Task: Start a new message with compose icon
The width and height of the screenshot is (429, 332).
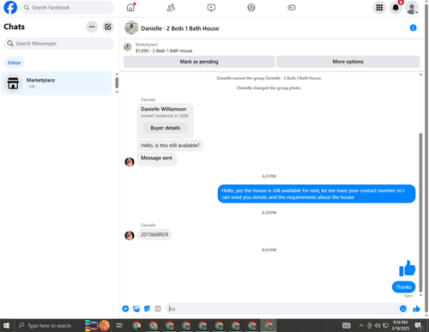Action: coord(108,27)
